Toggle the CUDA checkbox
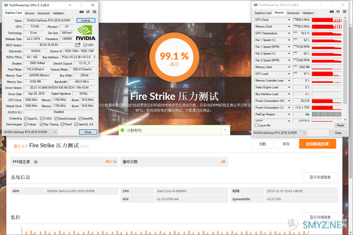353x235 pixels. pos(42,119)
